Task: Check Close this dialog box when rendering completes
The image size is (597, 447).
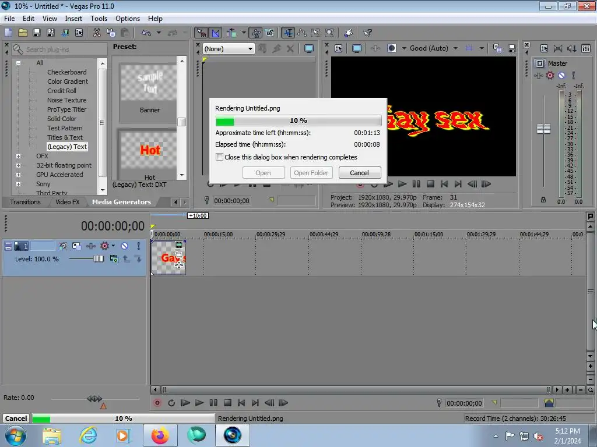Action: 219,157
